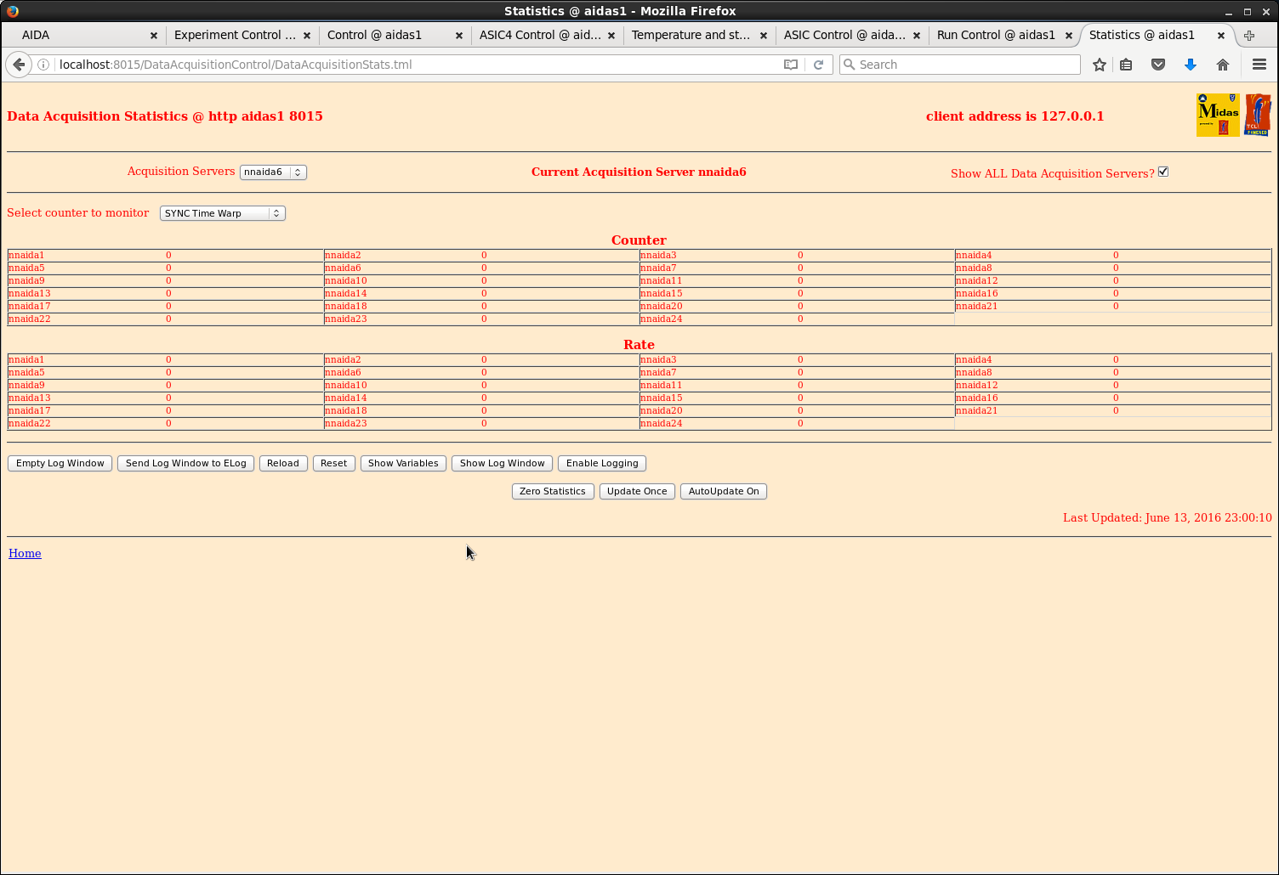This screenshot has width=1279, height=875.
Task: Open a new tab with plus icon
Action: [x=1249, y=36]
